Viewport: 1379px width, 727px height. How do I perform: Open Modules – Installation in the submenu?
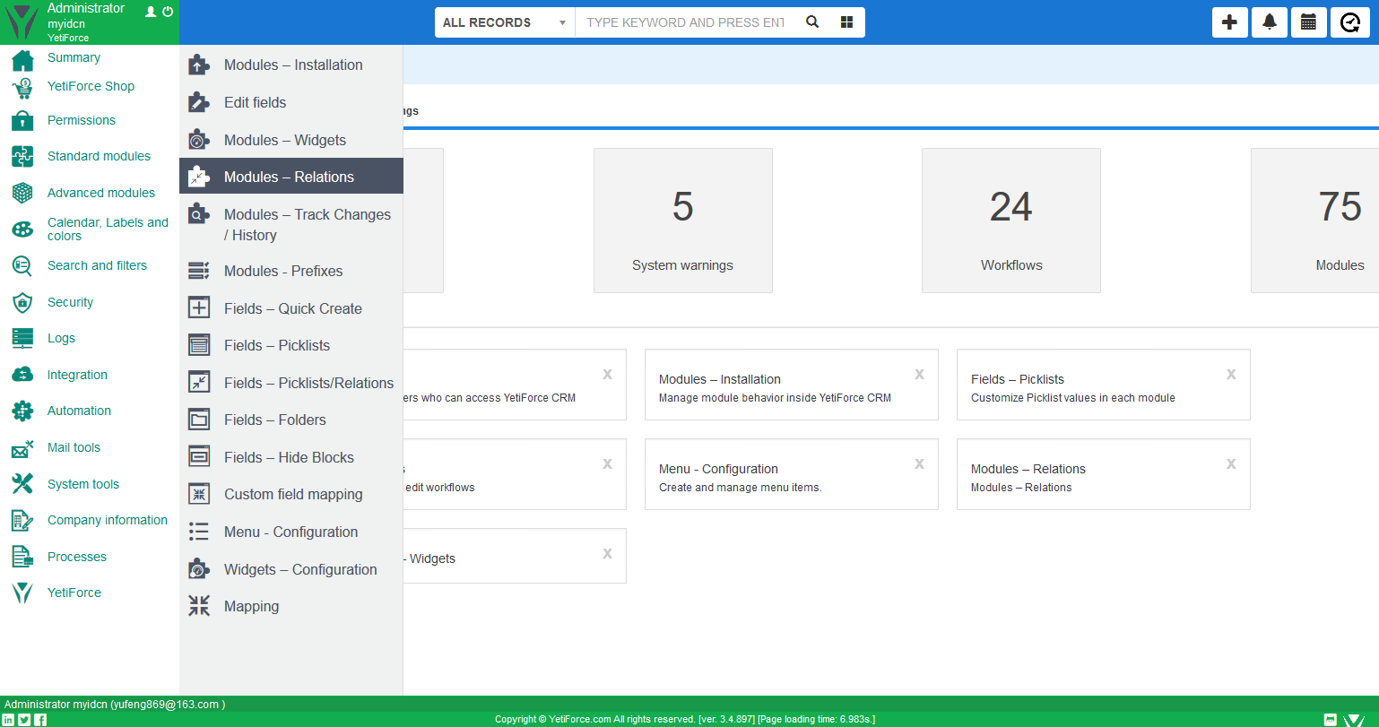pos(291,65)
